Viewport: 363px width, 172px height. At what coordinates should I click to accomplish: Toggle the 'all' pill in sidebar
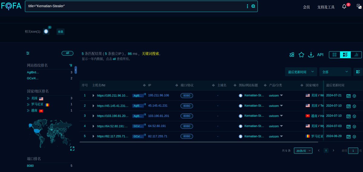(x=67, y=53)
